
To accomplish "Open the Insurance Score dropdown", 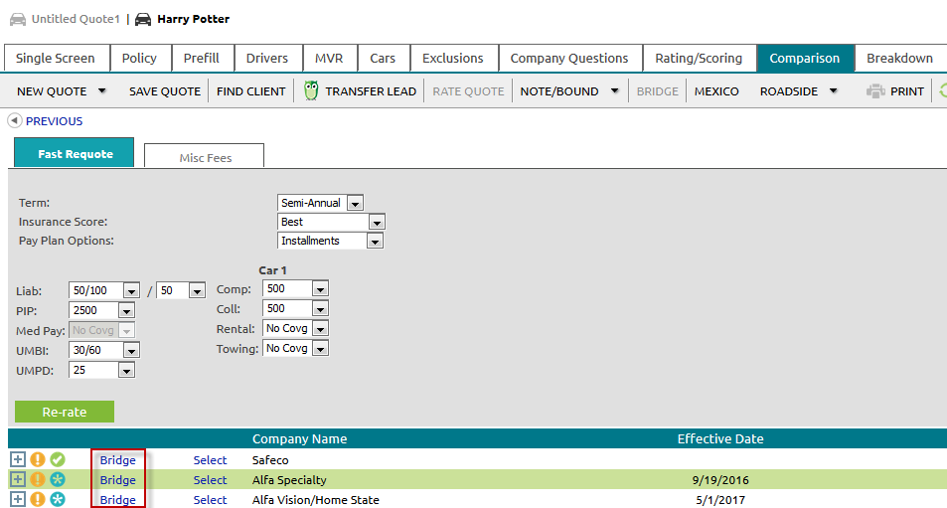I will tap(375, 222).
